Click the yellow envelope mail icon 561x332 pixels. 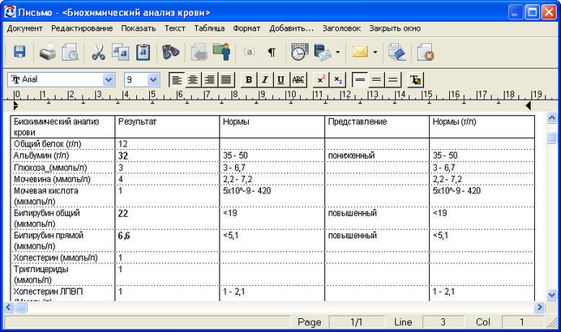[x=360, y=52]
